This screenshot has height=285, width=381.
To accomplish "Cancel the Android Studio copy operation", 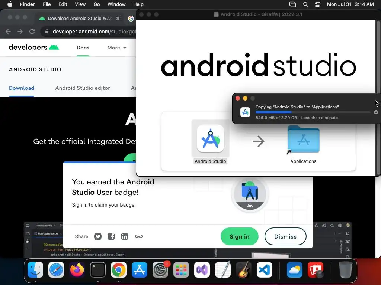I will (376, 112).
